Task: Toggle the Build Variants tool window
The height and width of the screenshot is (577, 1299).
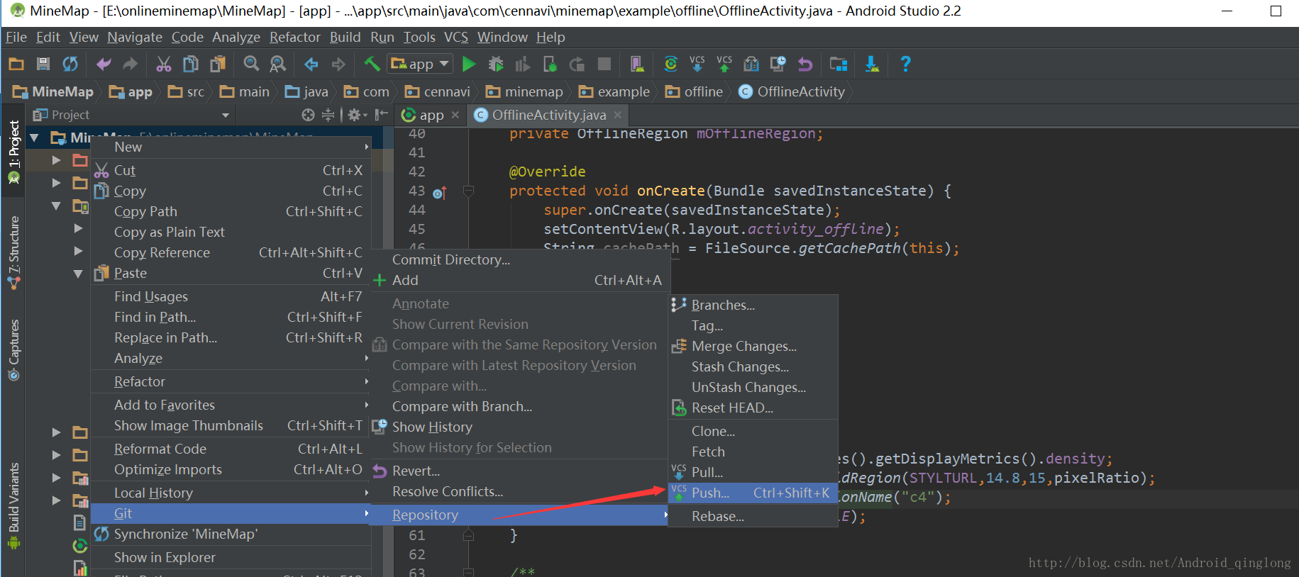Action: pyautogui.click(x=13, y=505)
